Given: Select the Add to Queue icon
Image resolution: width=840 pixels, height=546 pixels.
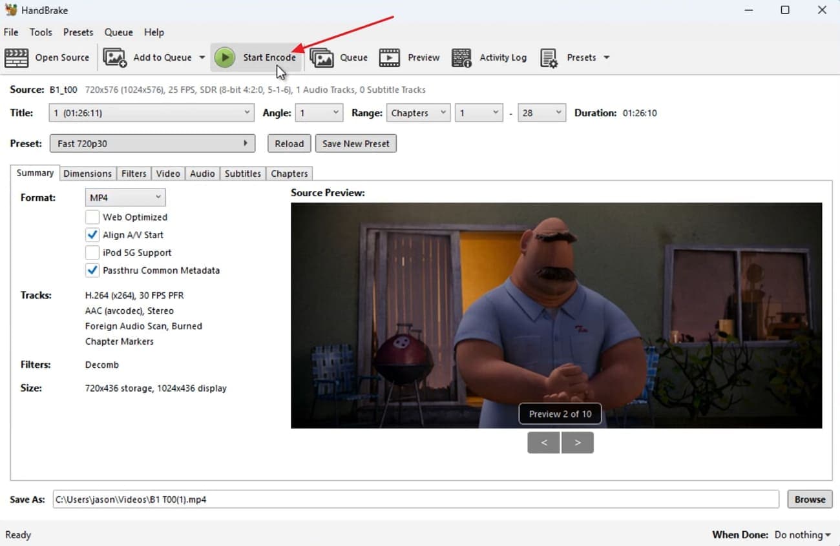Looking at the screenshot, I should [114, 57].
